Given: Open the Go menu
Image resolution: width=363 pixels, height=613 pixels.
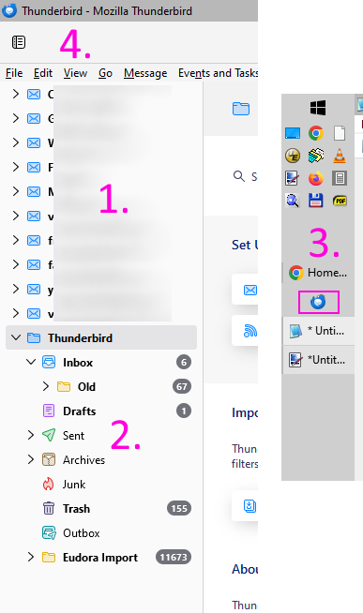Looking at the screenshot, I should click(x=105, y=73).
